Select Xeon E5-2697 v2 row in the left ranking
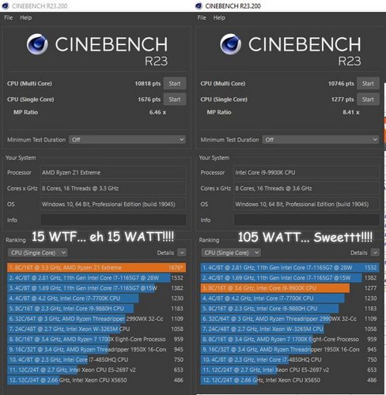The height and width of the screenshot is (395, 386). pyautogui.click(x=96, y=370)
